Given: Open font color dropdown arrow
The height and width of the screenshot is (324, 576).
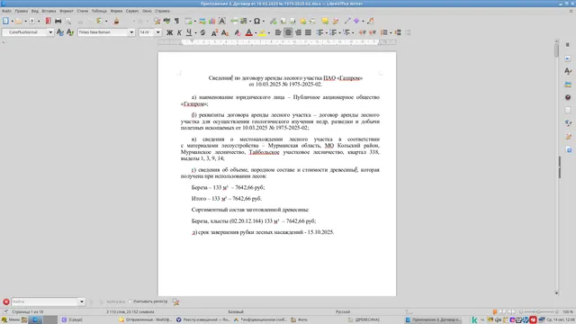Looking at the screenshot, I should [256, 32].
